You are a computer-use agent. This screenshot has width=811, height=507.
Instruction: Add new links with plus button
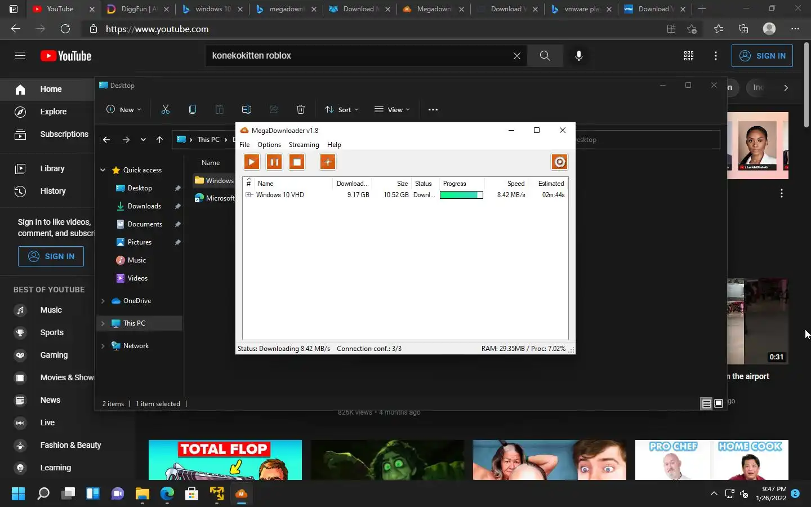click(328, 162)
